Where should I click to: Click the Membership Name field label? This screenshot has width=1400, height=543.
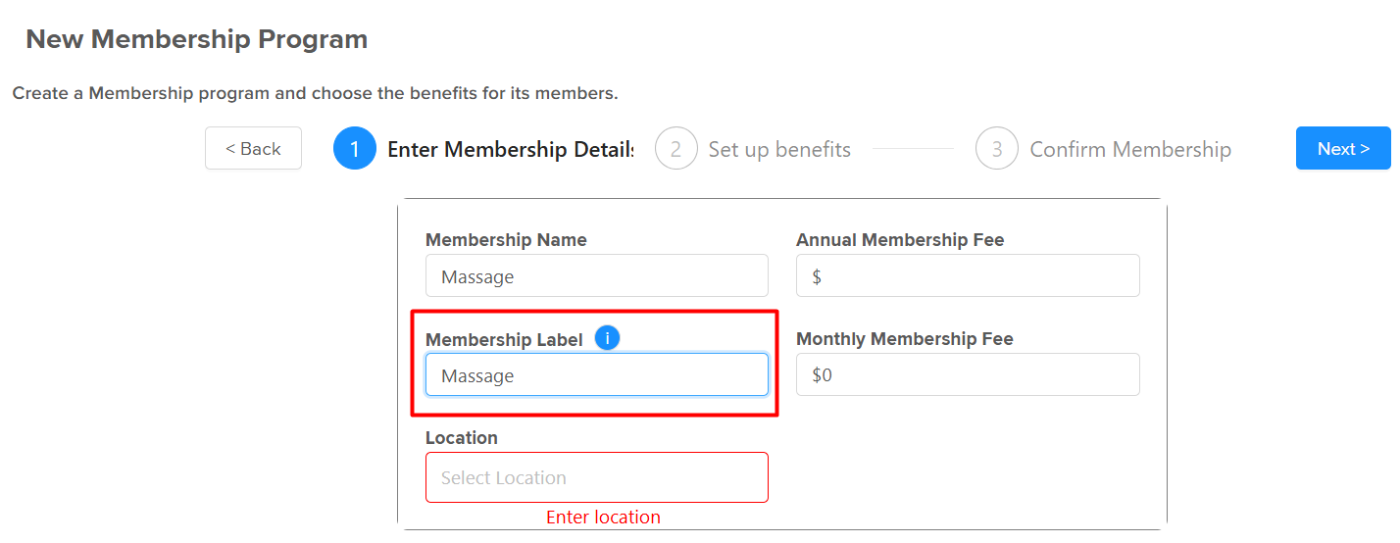(506, 240)
